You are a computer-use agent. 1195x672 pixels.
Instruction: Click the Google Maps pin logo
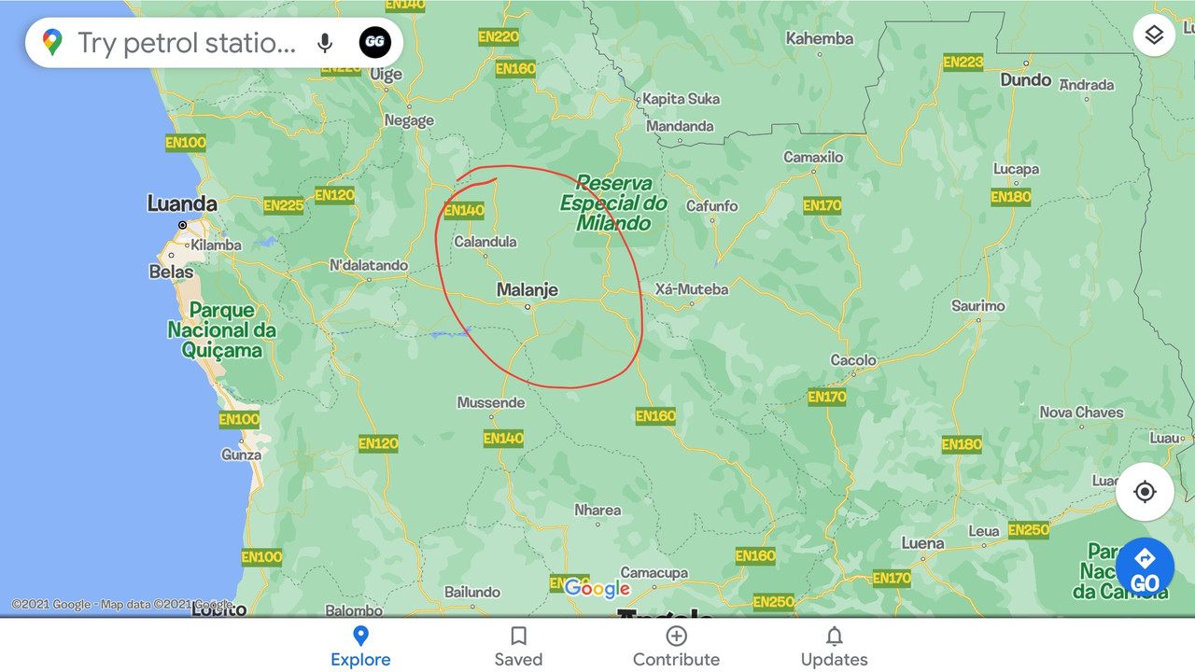(x=52, y=43)
